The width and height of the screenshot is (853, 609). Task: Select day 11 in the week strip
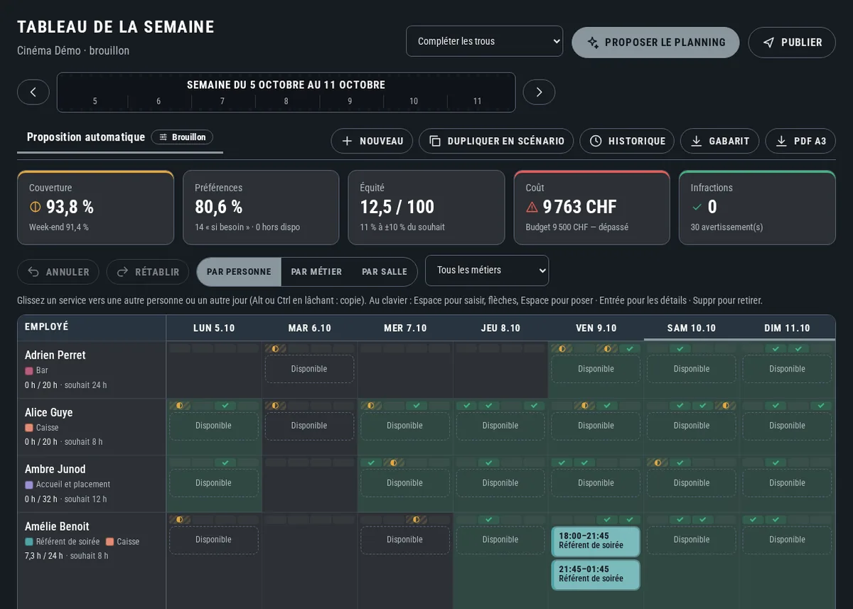pos(478,102)
